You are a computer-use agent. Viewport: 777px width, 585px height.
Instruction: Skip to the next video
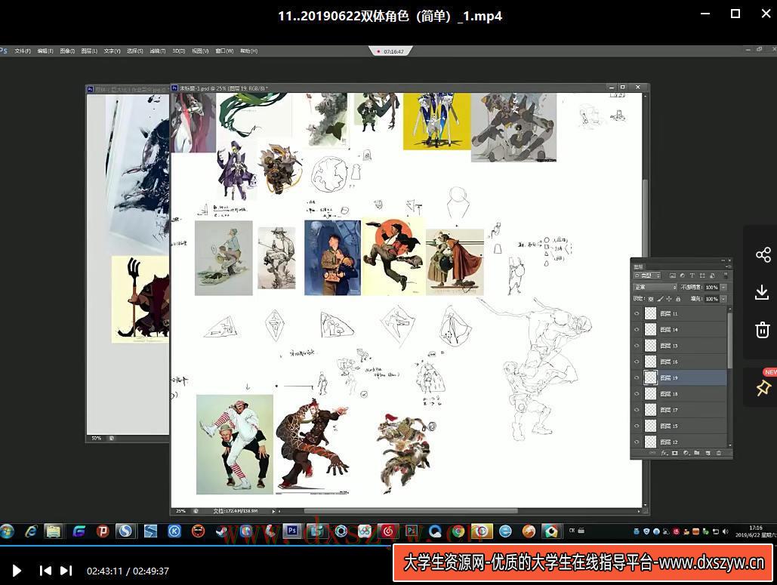tap(66, 571)
